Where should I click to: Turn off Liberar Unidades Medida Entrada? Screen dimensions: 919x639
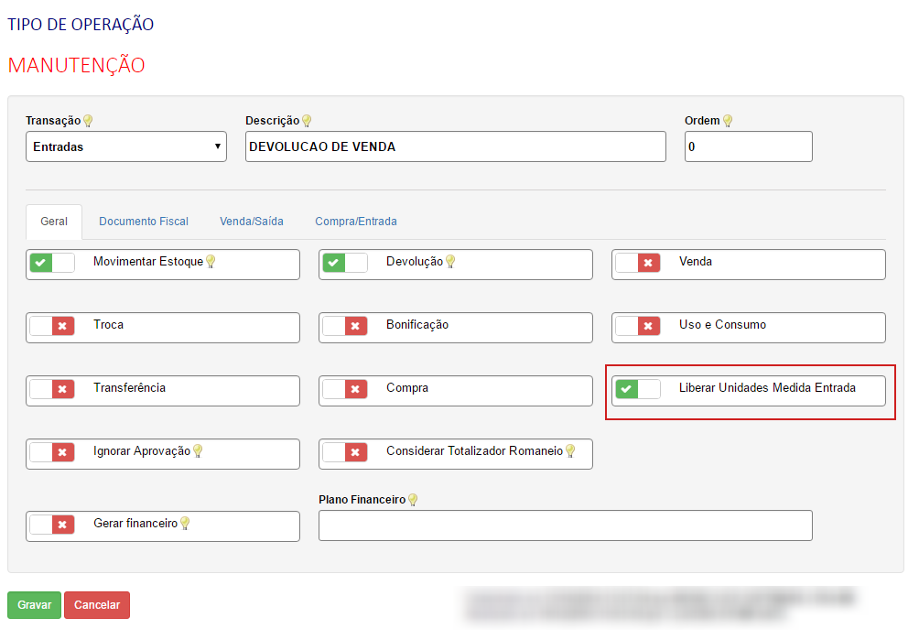pos(638,389)
